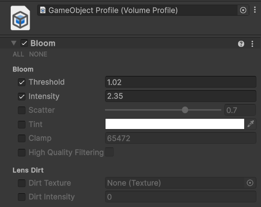Click the GameObject Profile field
Viewport: 261px width, 207px height.
[137, 10]
